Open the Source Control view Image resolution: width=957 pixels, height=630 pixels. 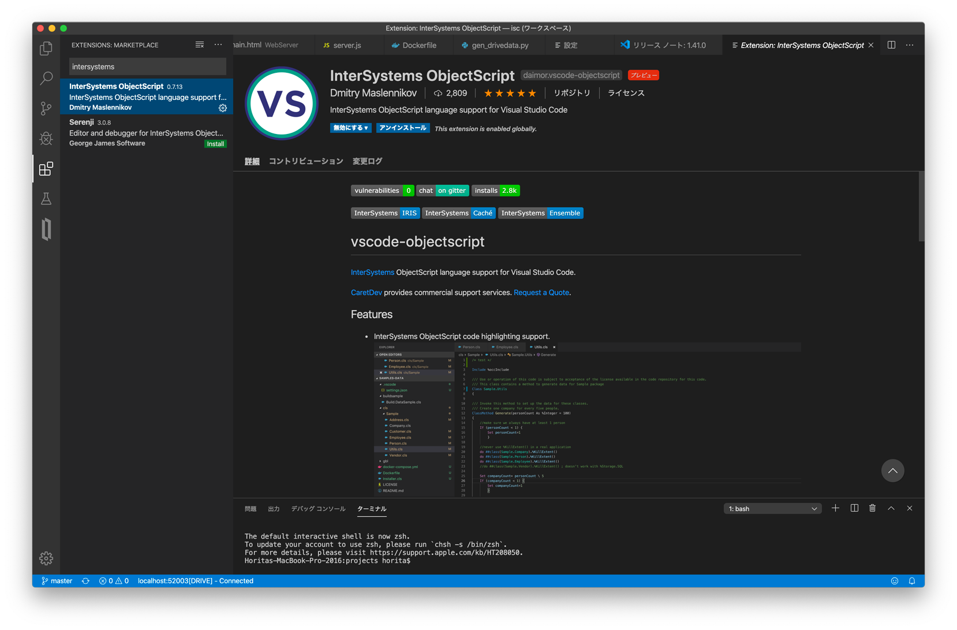pos(46,108)
